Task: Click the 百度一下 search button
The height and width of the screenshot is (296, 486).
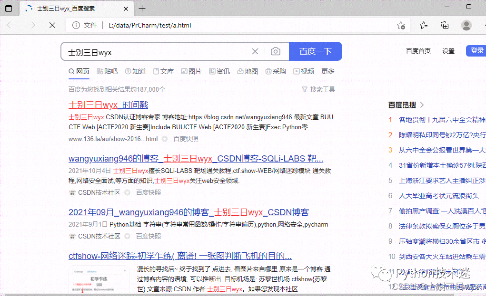Action: [x=316, y=51]
